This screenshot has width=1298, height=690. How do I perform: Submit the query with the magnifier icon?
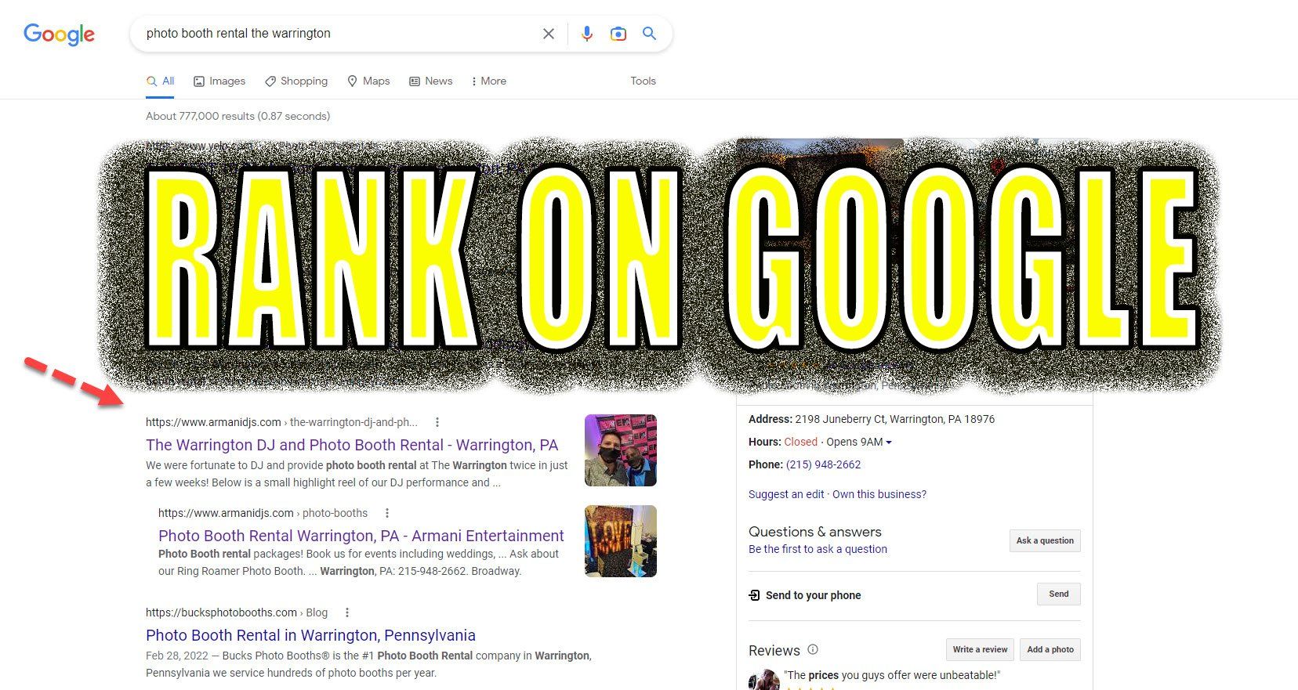(649, 34)
